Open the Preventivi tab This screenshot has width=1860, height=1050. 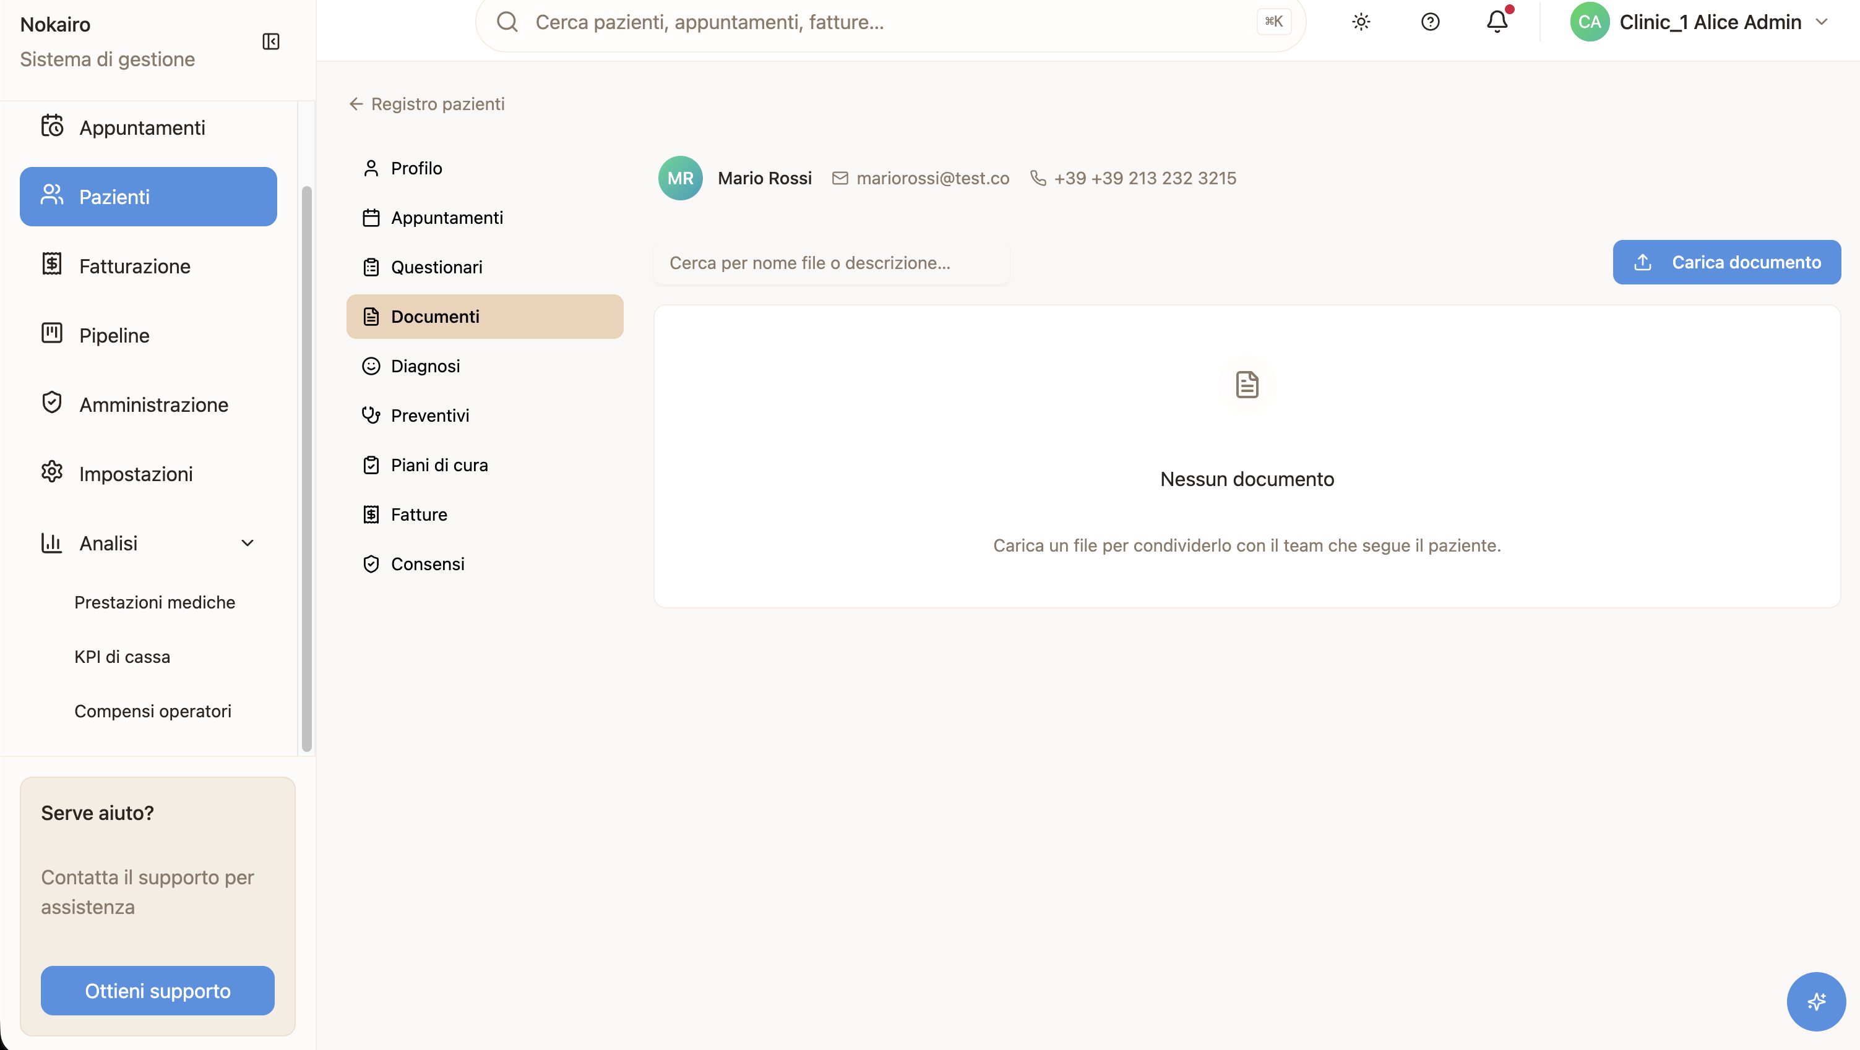[x=484, y=416]
